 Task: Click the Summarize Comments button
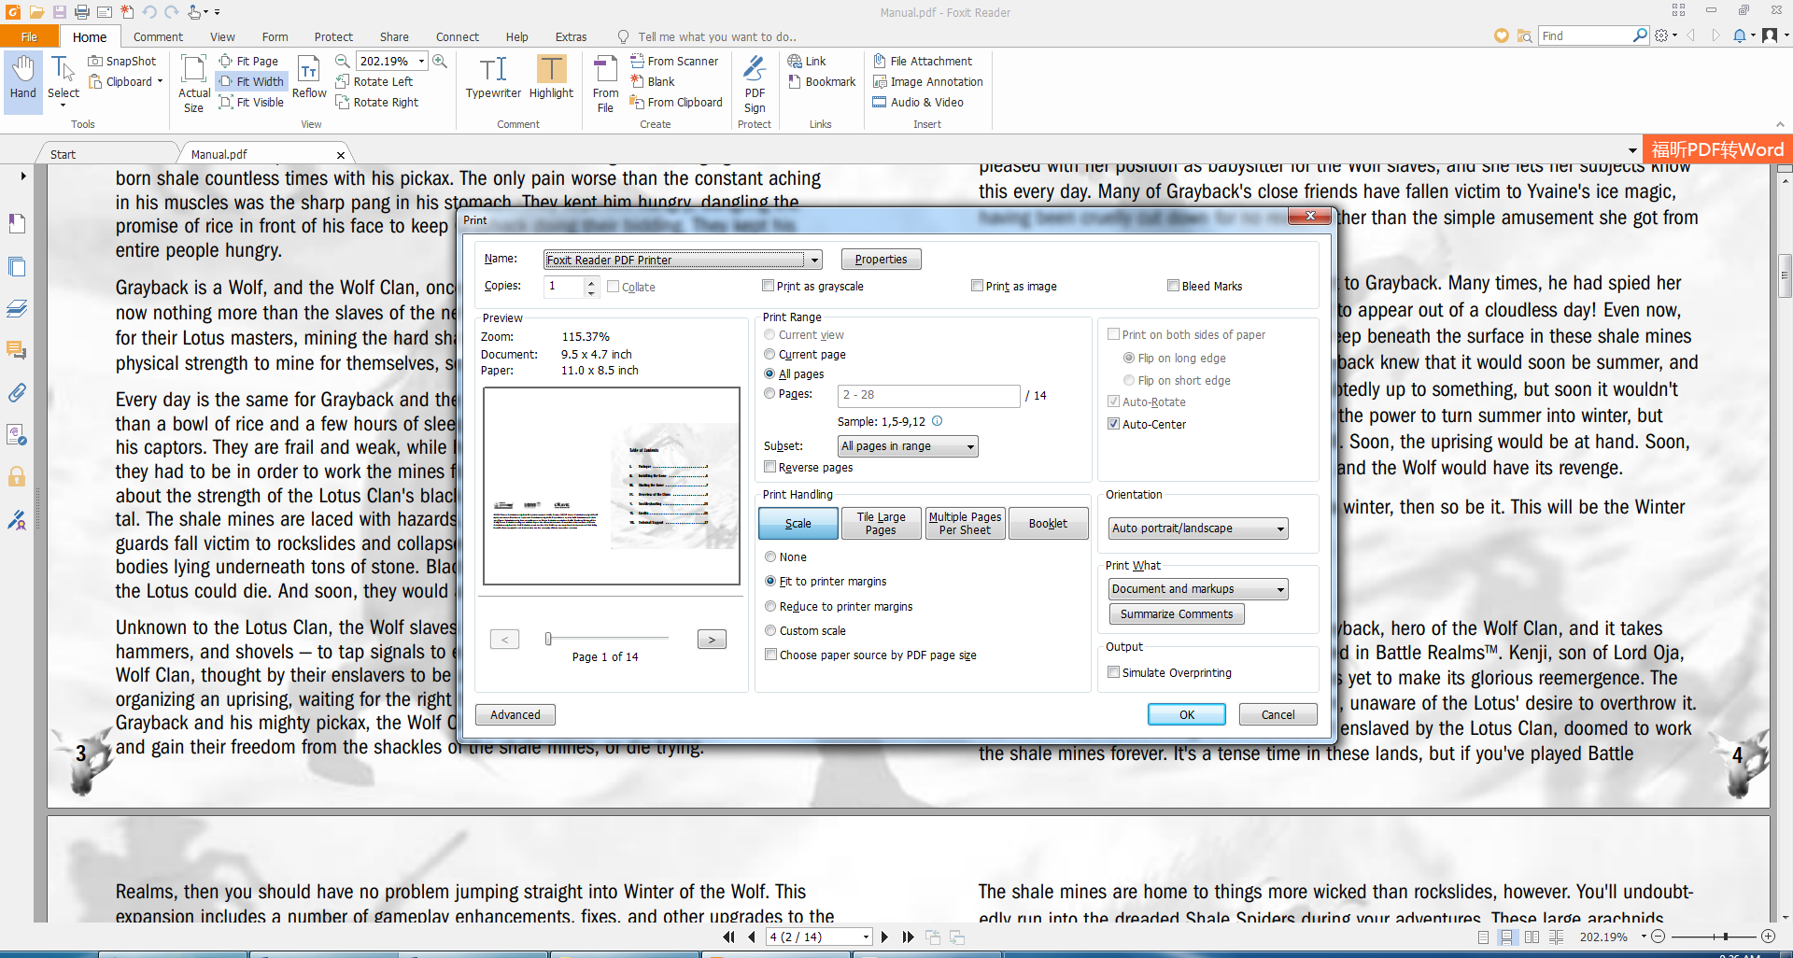click(x=1176, y=613)
